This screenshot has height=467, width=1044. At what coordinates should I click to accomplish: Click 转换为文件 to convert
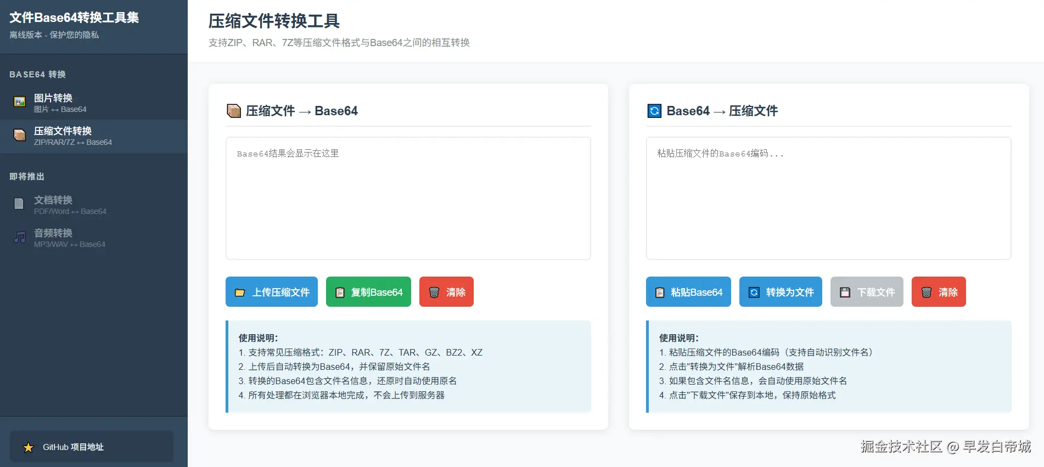pos(781,292)
